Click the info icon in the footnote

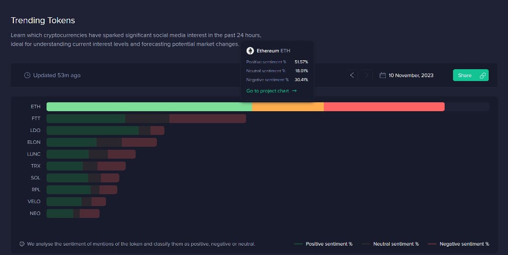pyautogui.click(x=22, y=244)
